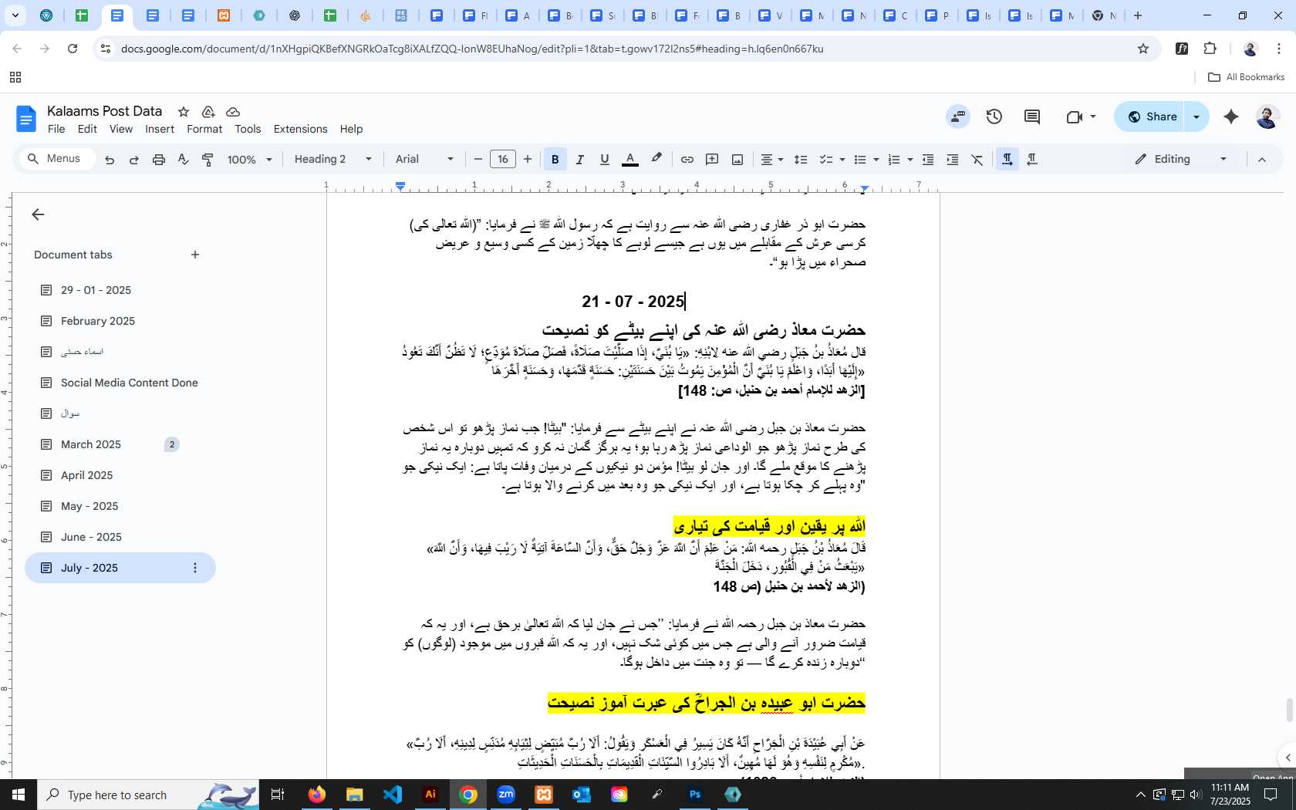Open Gemini sparkle icon

pos(1231,116)
